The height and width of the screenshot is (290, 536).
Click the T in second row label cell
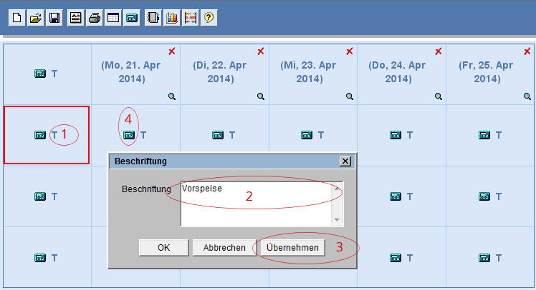tap(54, 196)
